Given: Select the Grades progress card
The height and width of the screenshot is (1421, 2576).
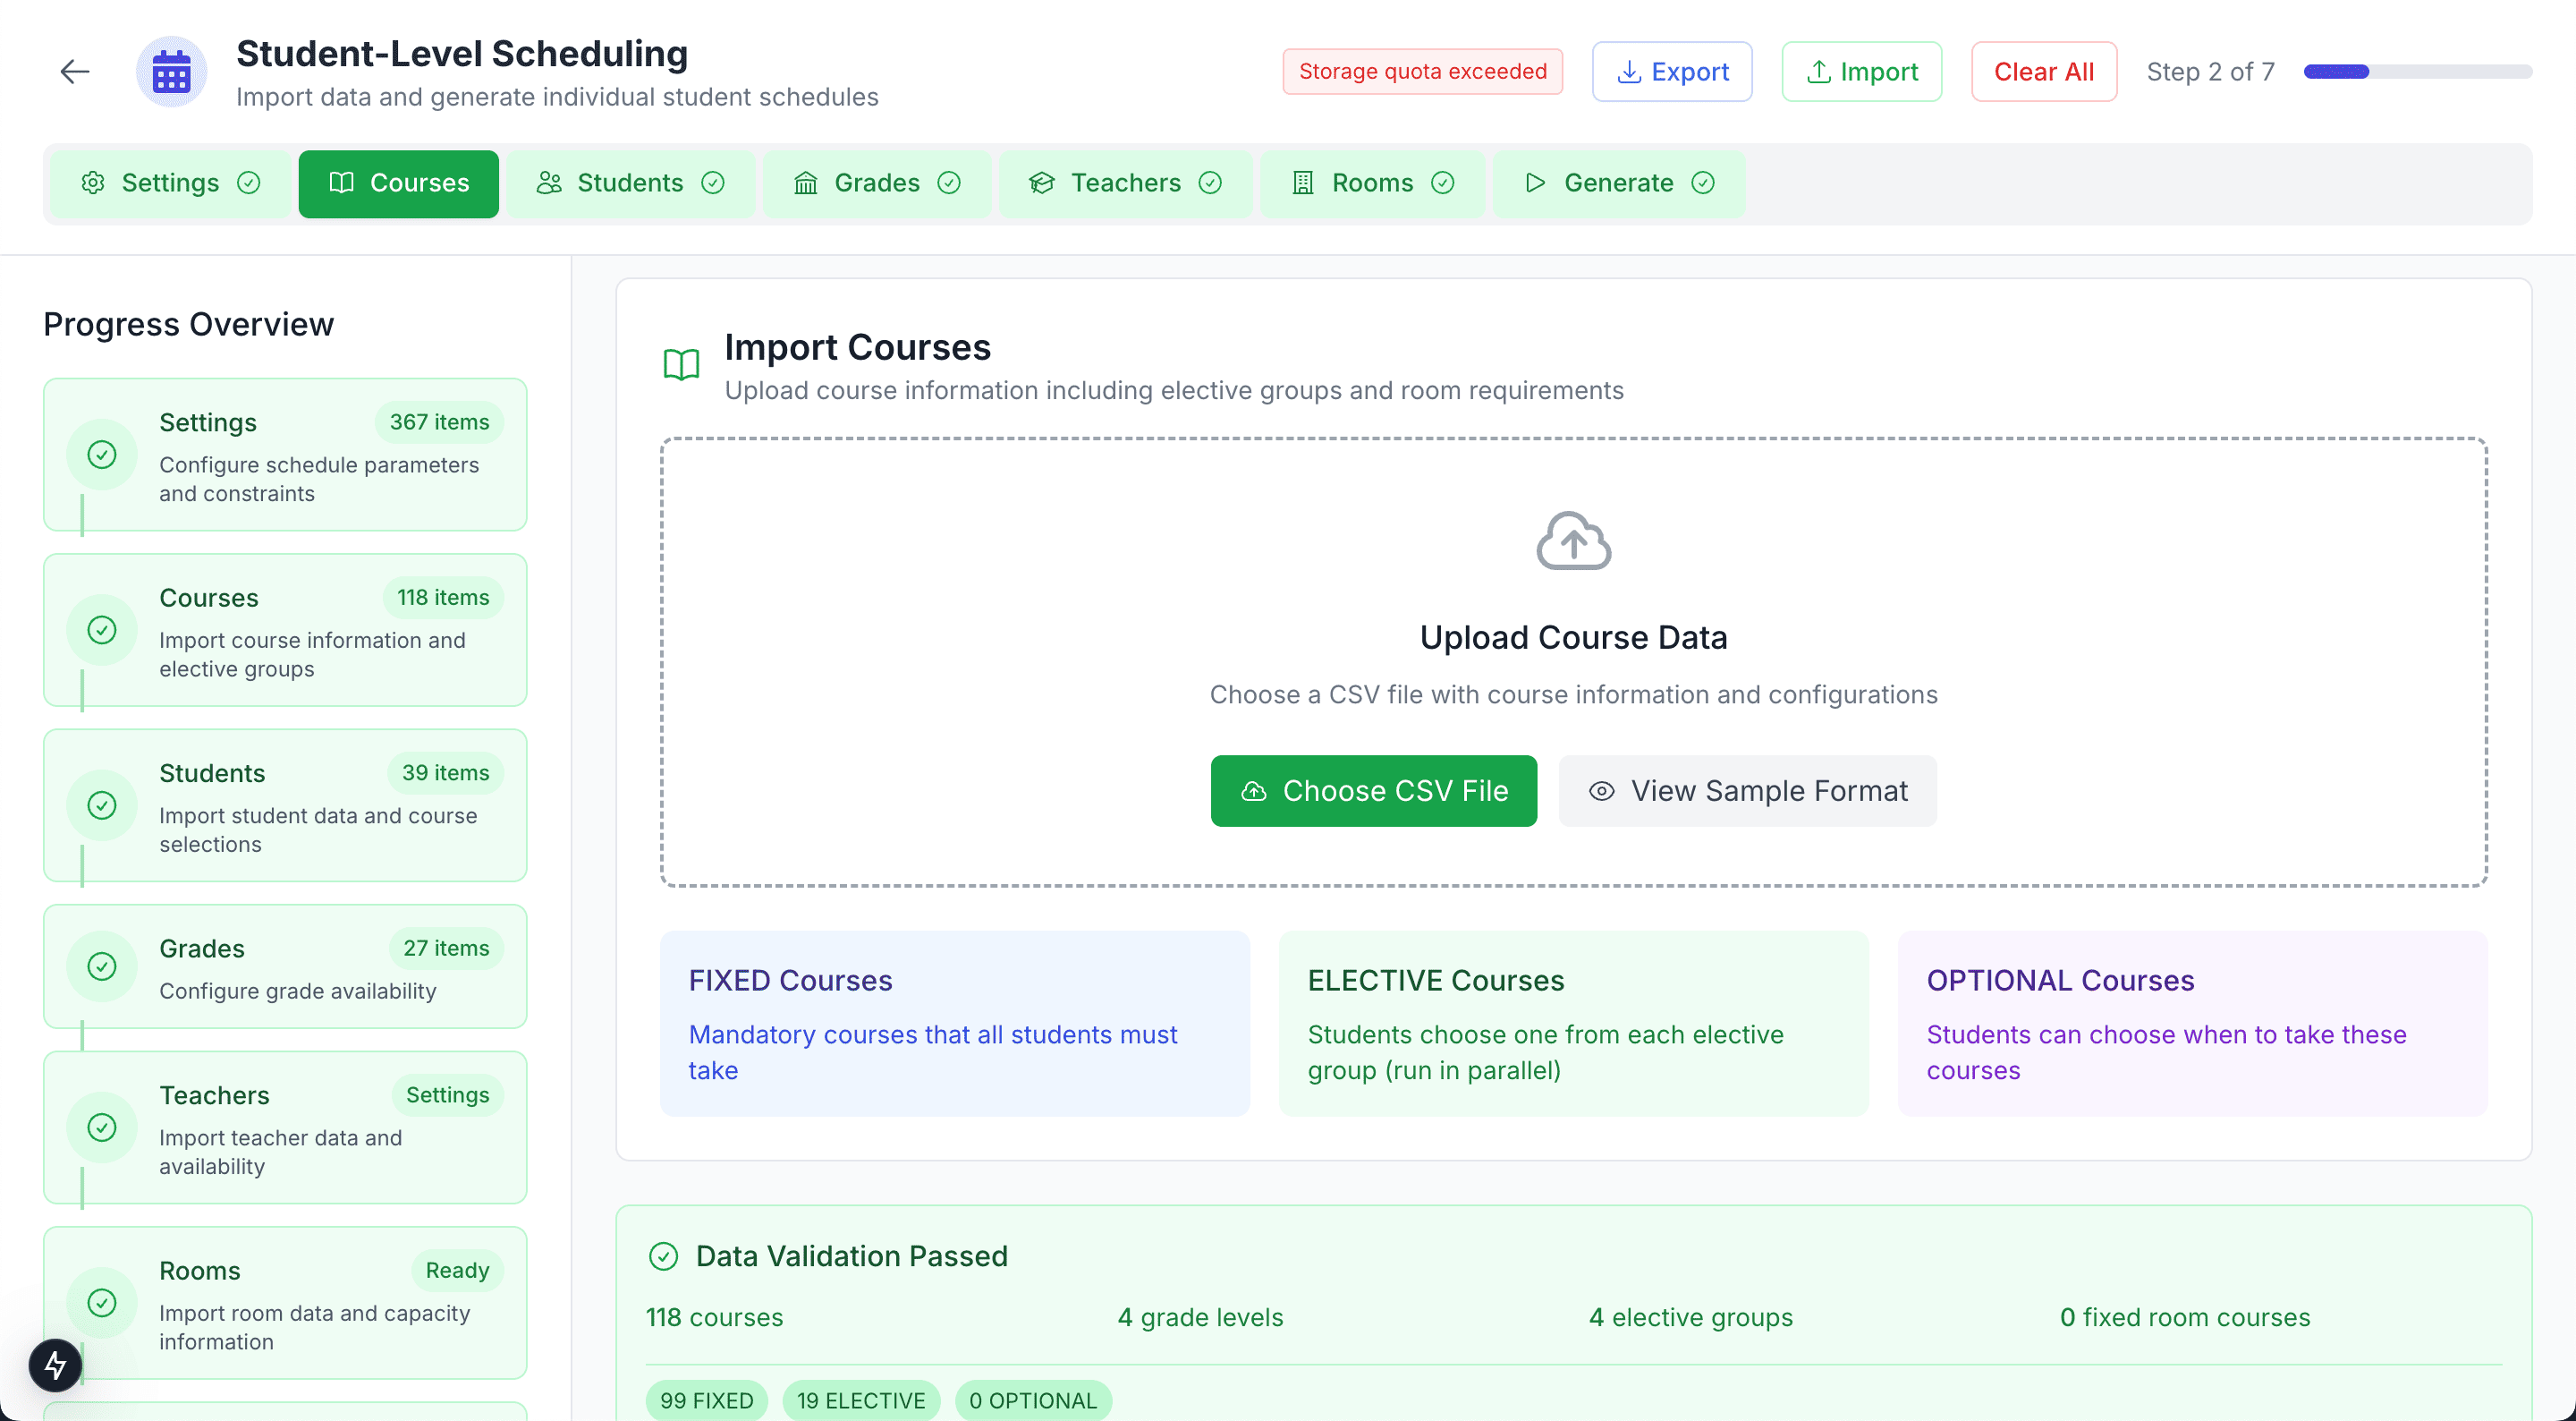Looking at the screenshot, I should click(285, 966).
